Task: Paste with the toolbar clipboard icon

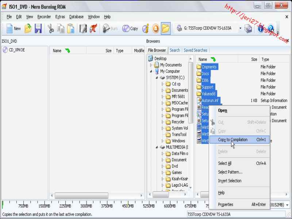Action: tap(71, 28)
